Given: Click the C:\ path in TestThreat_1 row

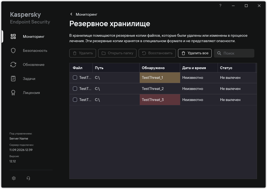Looking at the screenshot, I should [97, 77].
